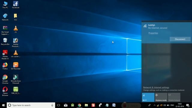This screenshot has height=108, width=192.
Task: Toggle Airplane mode tile
Action: tap(161, 97)
